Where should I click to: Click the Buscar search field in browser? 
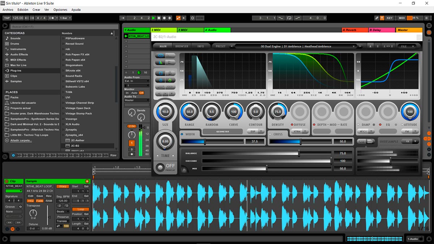64,26
